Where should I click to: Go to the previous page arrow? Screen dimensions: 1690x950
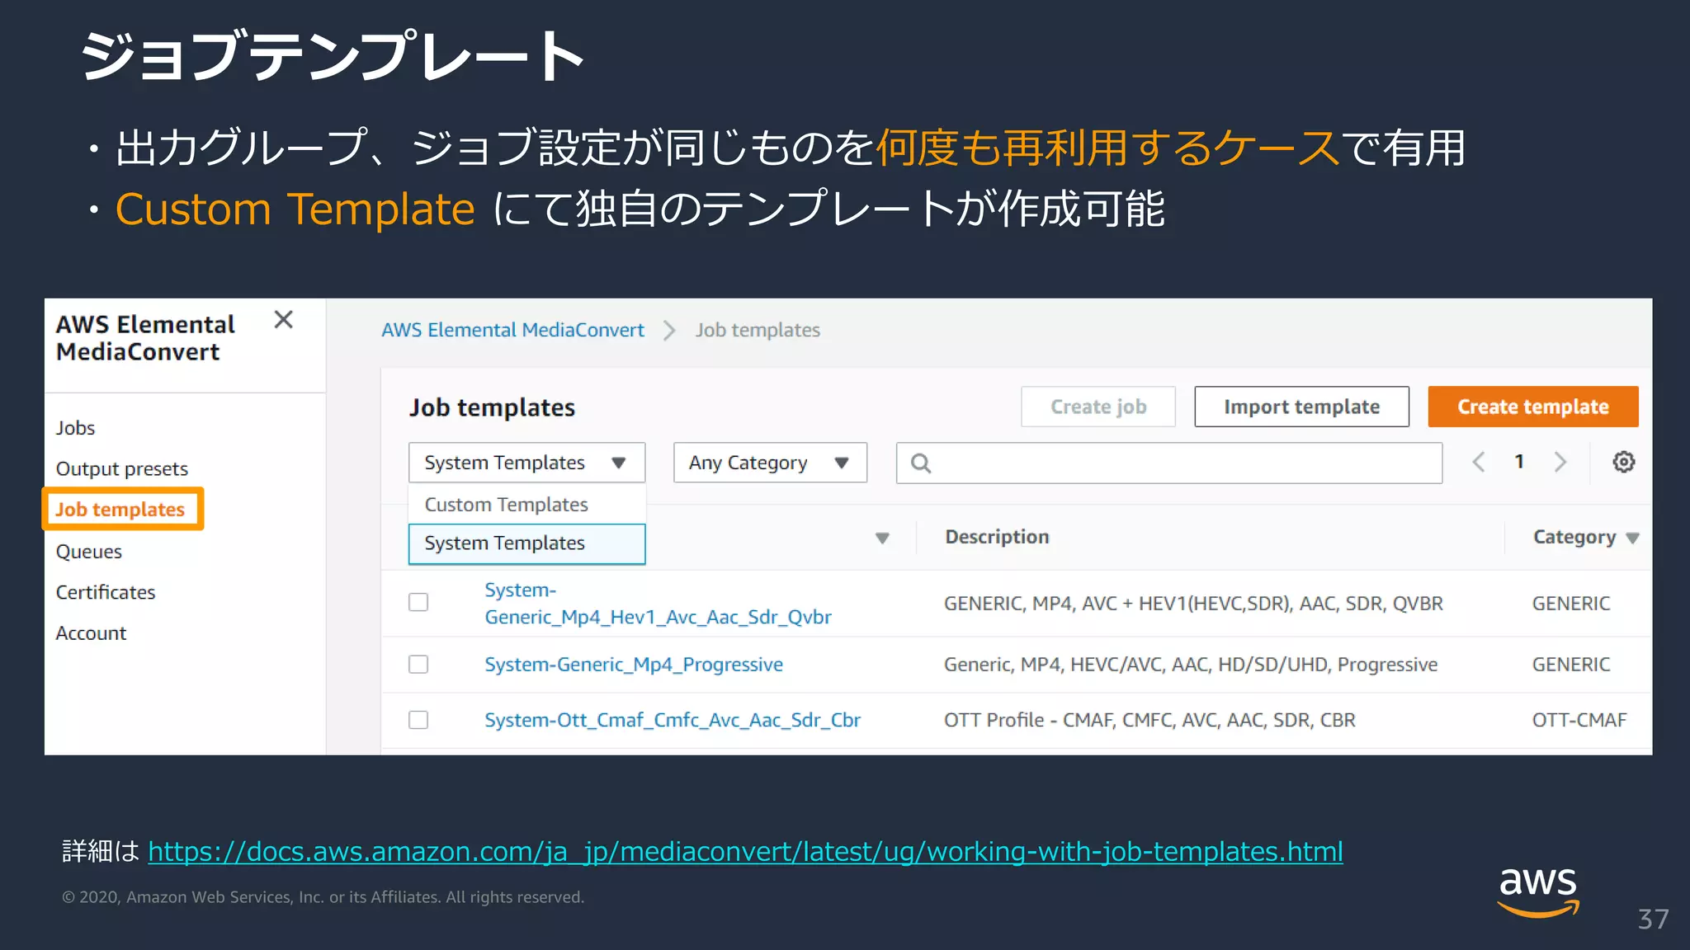[x=1479, y=462]
